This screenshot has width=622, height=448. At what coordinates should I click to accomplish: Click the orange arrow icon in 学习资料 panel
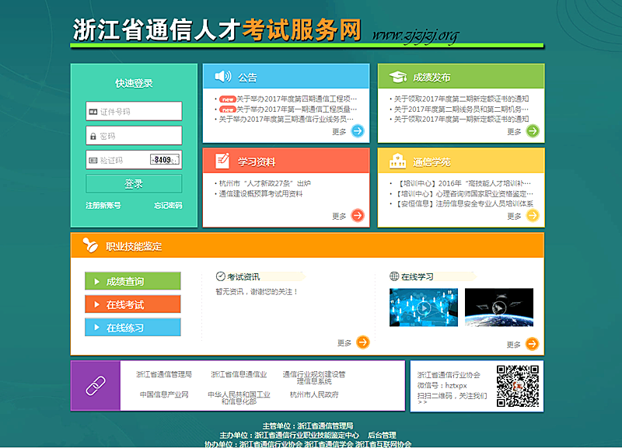coord(358,216)
